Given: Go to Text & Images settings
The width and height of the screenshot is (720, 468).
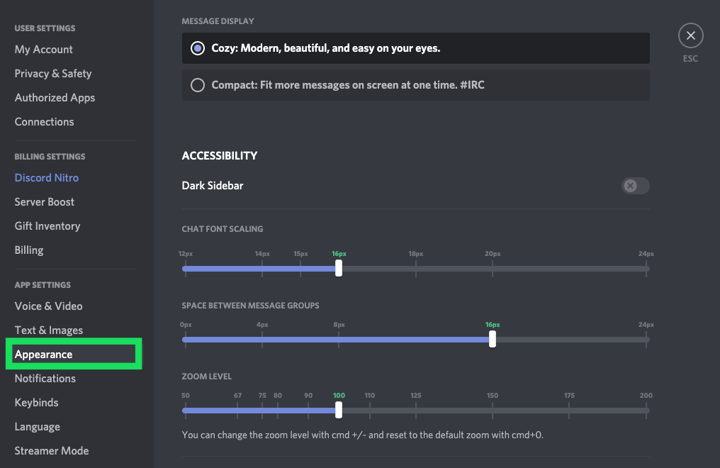Looking at the screenshot, I should [x=49, y=330].
